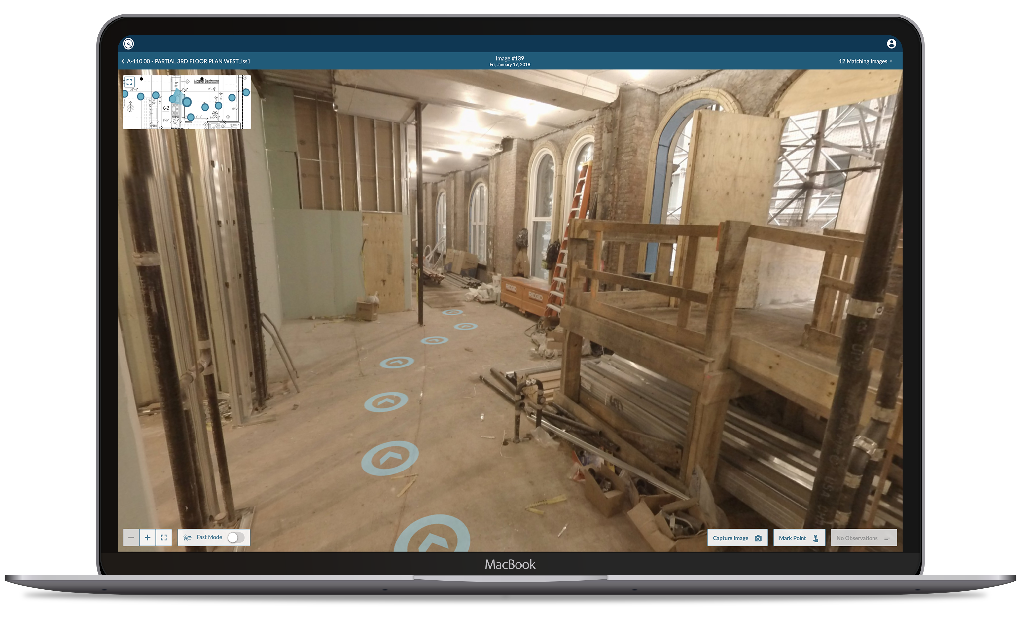
Task: Open the user account profile icon
Action: click(x=892, y=44)
